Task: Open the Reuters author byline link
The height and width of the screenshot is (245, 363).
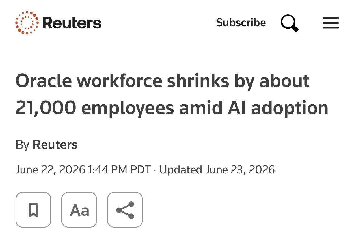Action: click(x=55, y=145)
